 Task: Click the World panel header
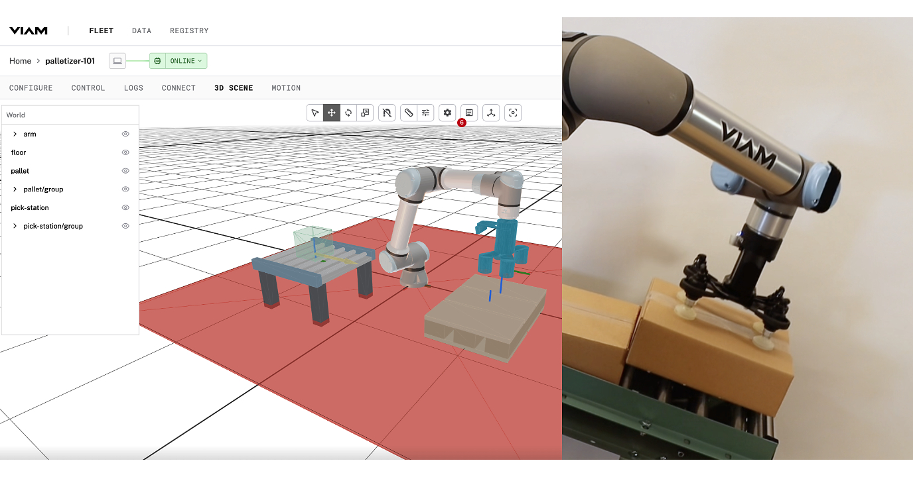(x=70, y=115)
